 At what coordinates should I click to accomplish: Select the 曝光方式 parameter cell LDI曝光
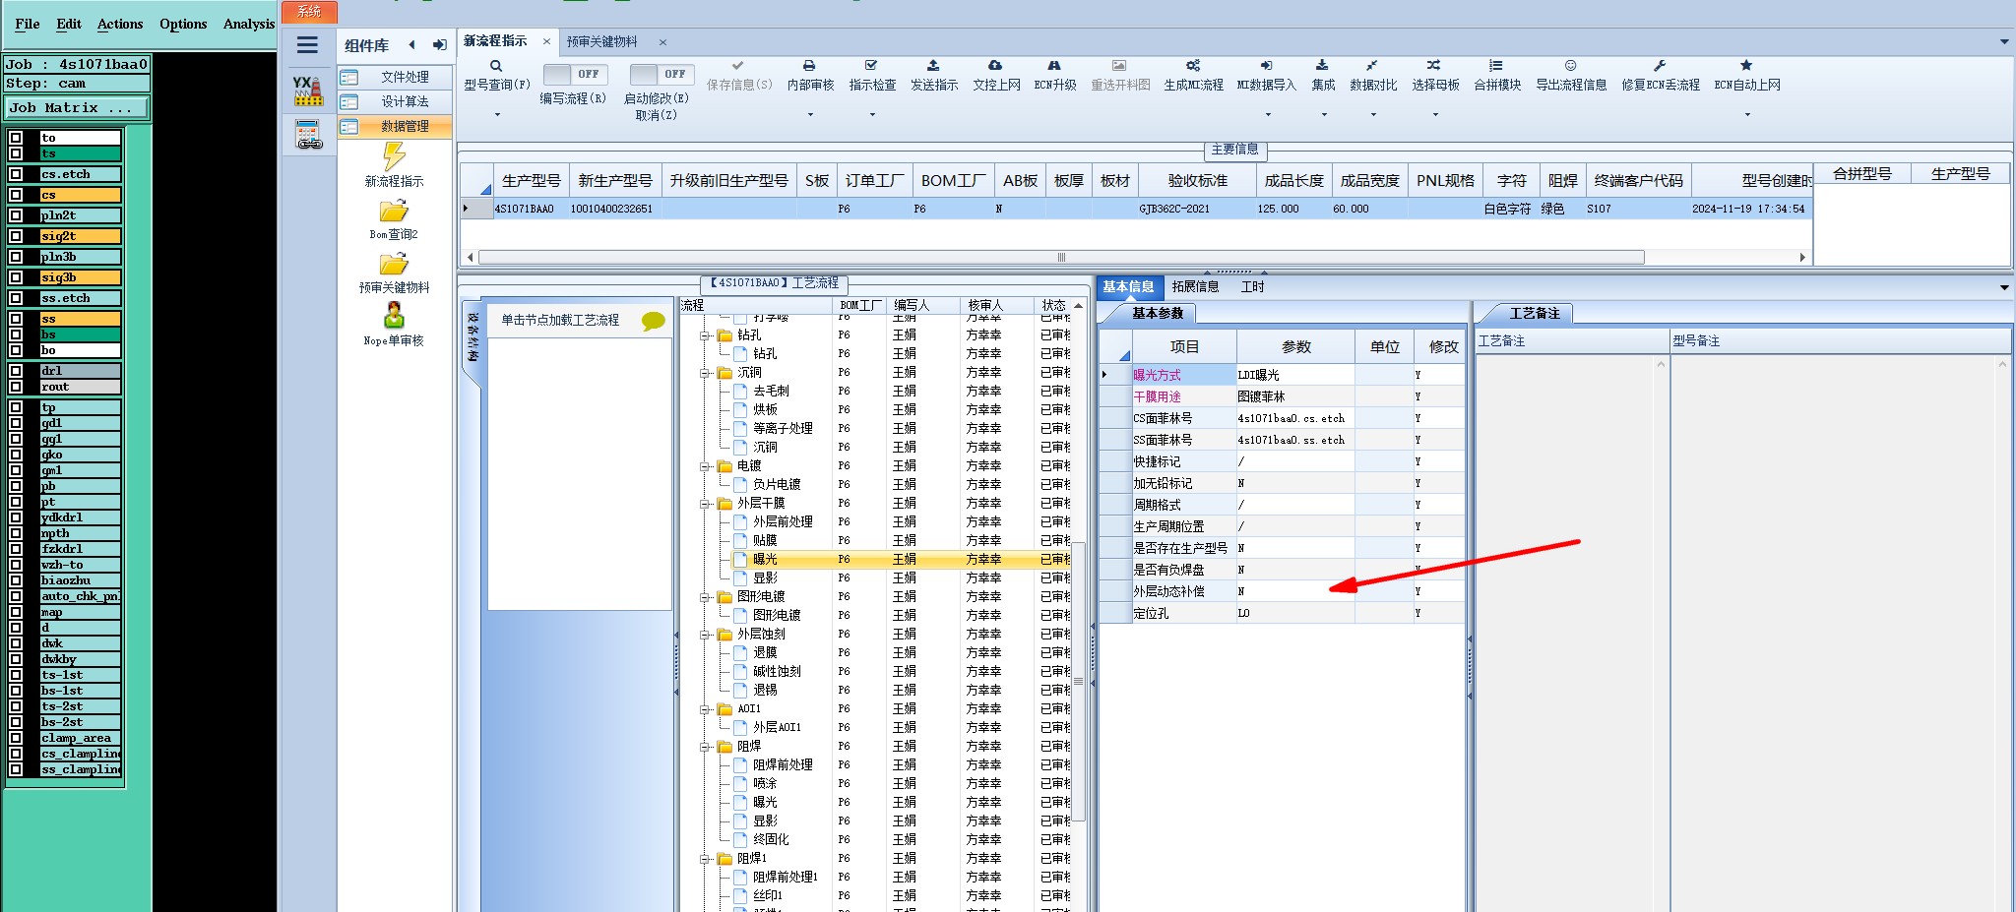click(x=1295, y=375)
